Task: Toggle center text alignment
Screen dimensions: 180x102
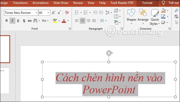Action: [83, 21]
